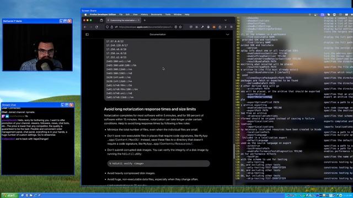
Task: Click the -skip-testing:TEST-IDENTIFIER line
Action: click(x=266, y=178)
